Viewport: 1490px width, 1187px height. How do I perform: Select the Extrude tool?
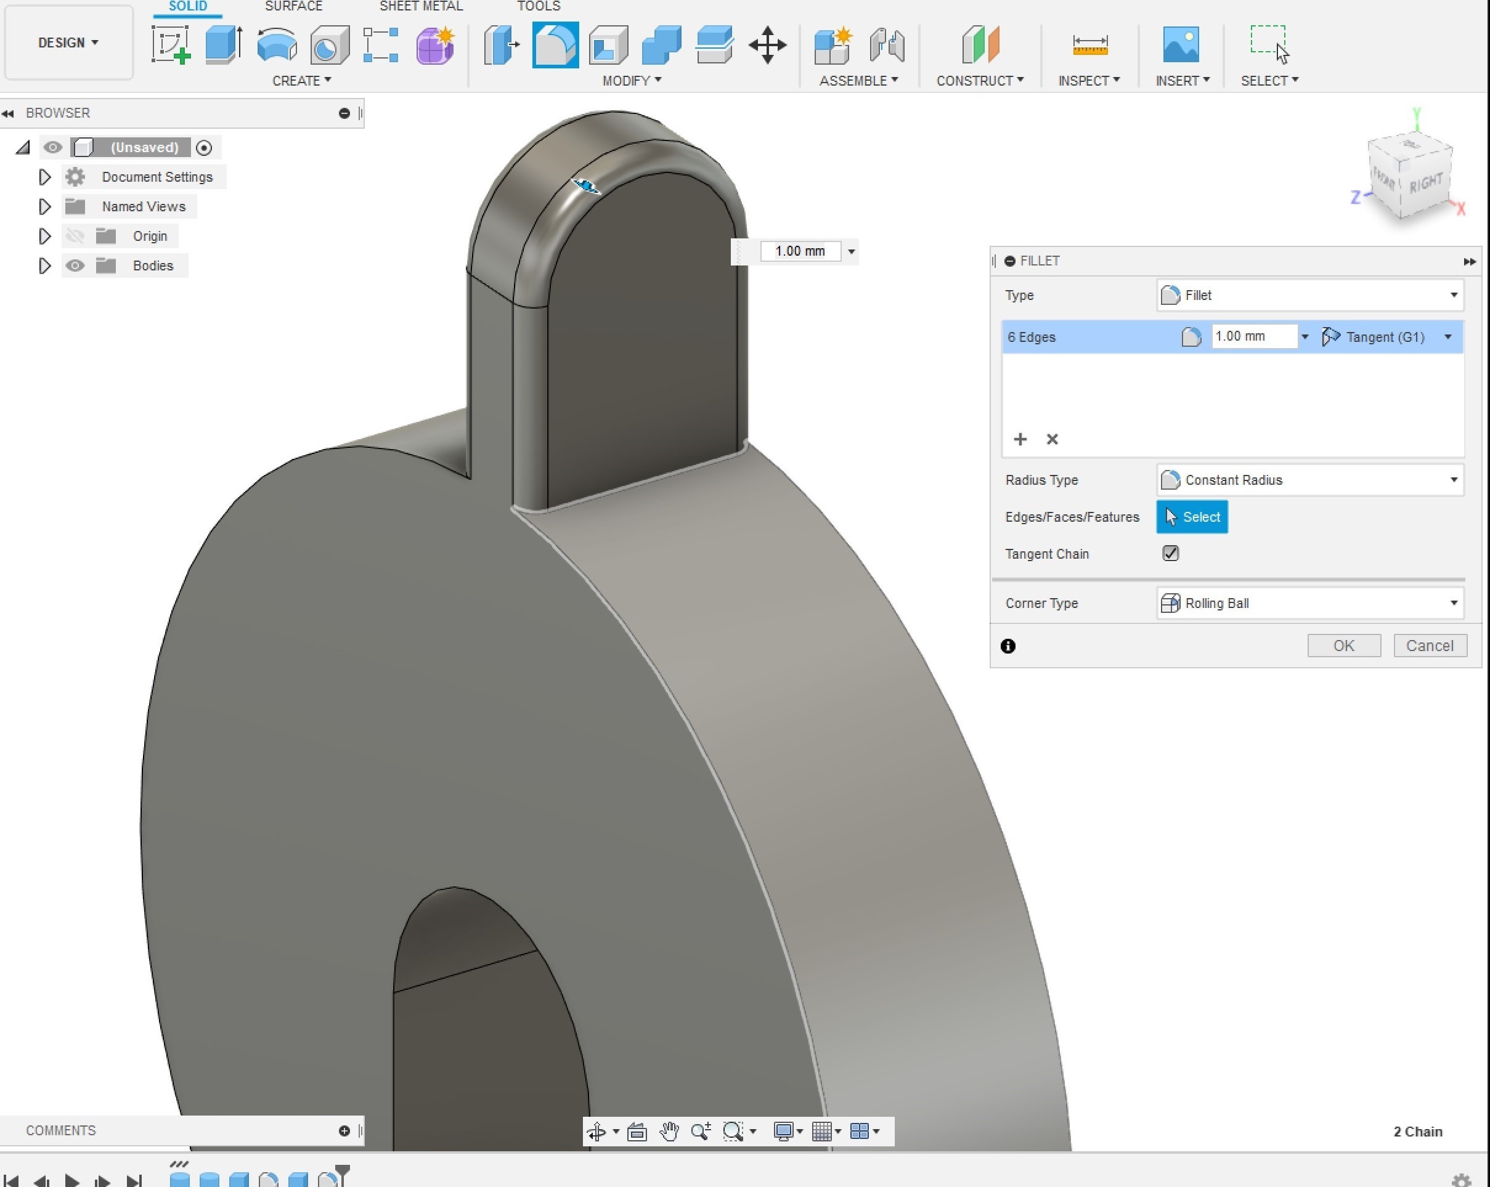tap(223, 45)
